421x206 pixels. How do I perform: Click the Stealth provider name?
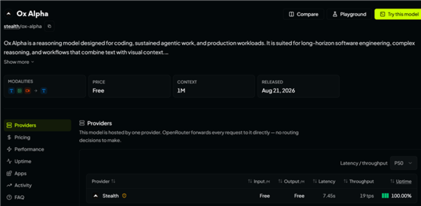pos(110,196)
